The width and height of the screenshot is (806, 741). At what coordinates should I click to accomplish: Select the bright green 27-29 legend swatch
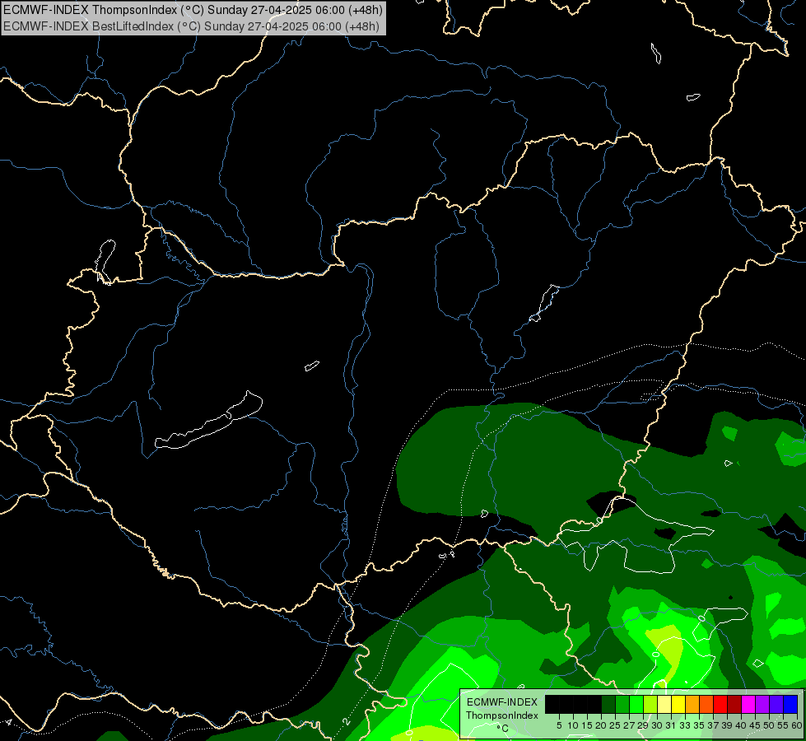636,704
